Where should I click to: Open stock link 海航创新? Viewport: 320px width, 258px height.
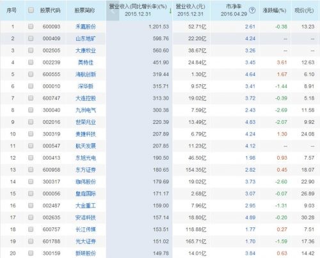[86, 74]
